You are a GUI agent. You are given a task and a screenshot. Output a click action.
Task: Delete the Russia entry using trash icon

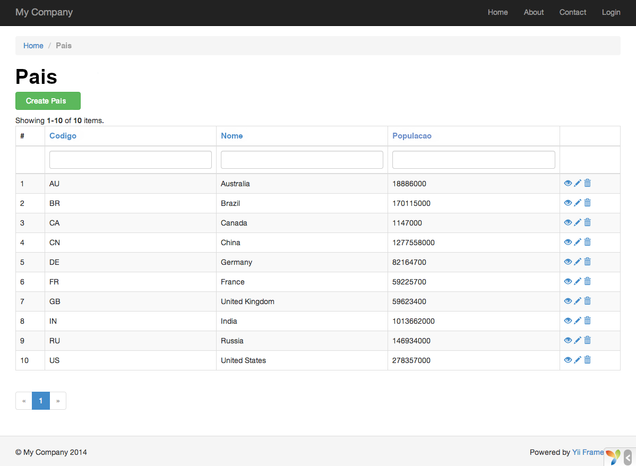[587, 340]
